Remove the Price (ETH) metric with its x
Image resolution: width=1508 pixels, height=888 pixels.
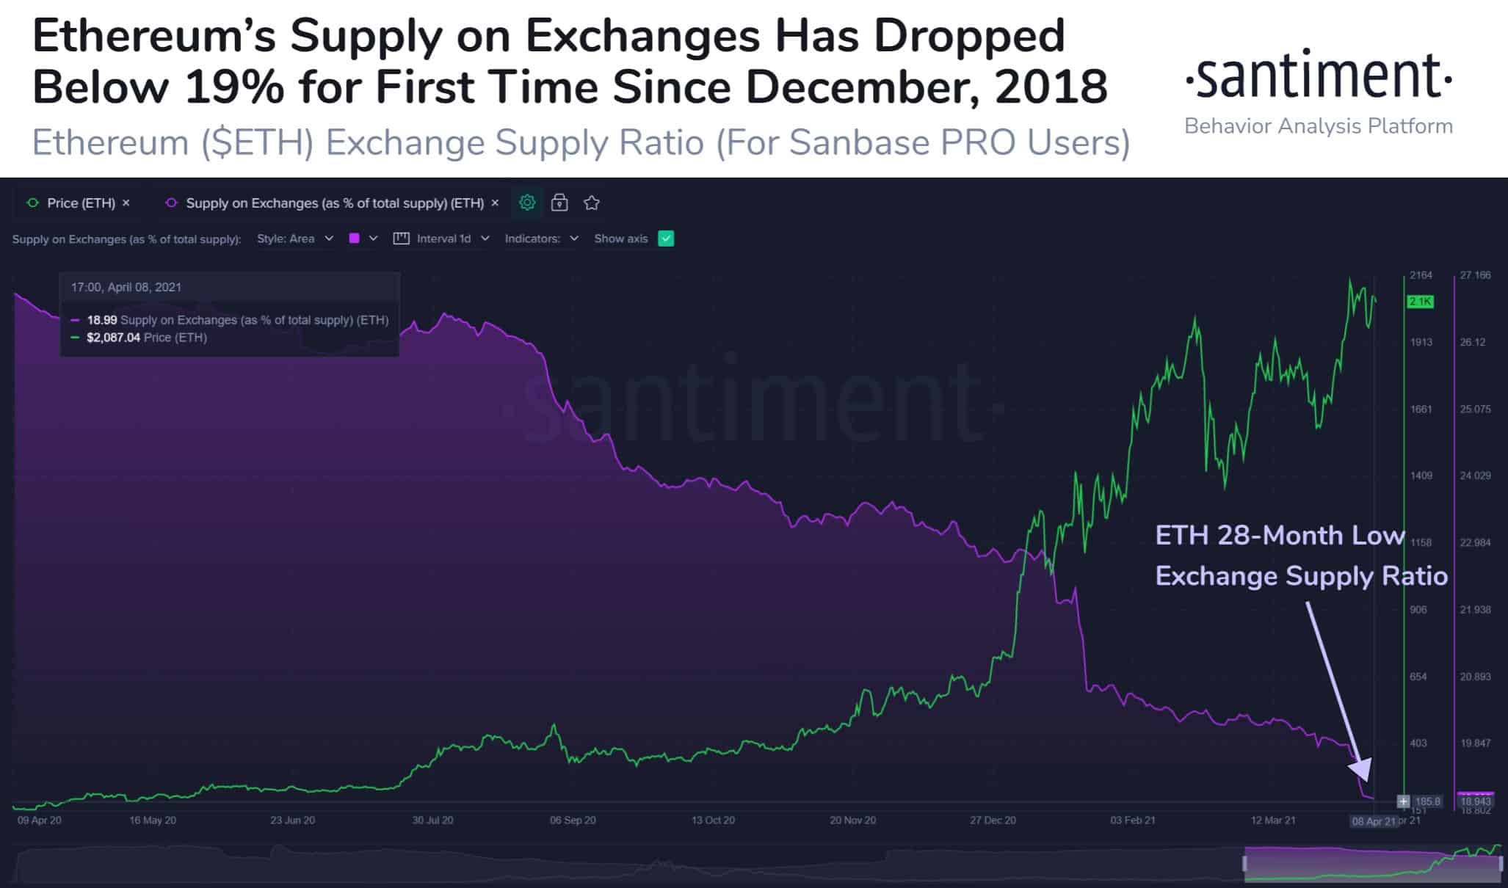click(x=126, y=203)
